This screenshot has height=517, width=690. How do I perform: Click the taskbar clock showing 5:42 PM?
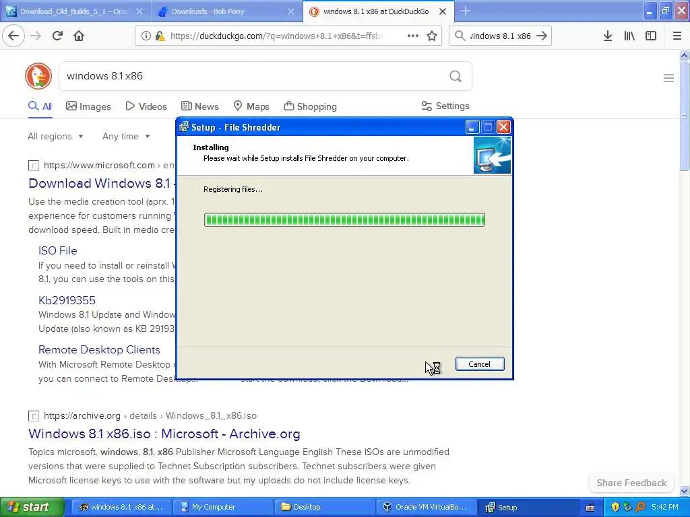coord(665,507)
